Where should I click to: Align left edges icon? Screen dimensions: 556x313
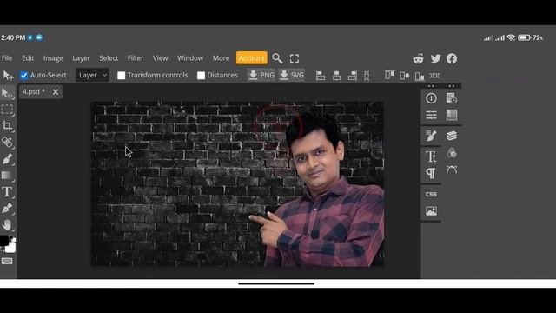321,76
